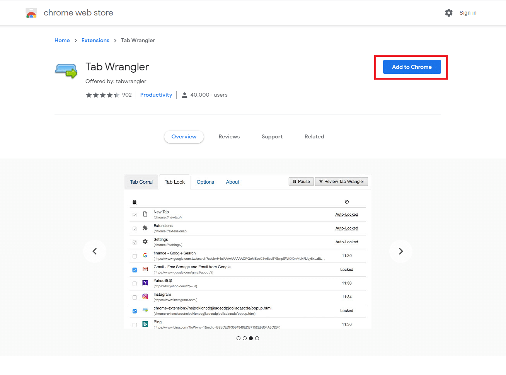Click the Add to Chrome button
The height and width of the screenshot is (375, 506).
412,67
